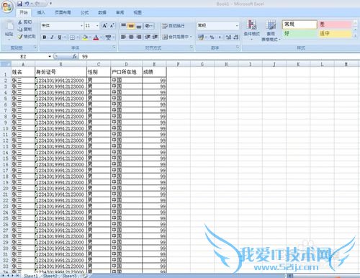This screenshot has width=360, height=278.
Task: Apply the 好 (Good) cell style
Action: pyautogui.click(x=300, y=33)
